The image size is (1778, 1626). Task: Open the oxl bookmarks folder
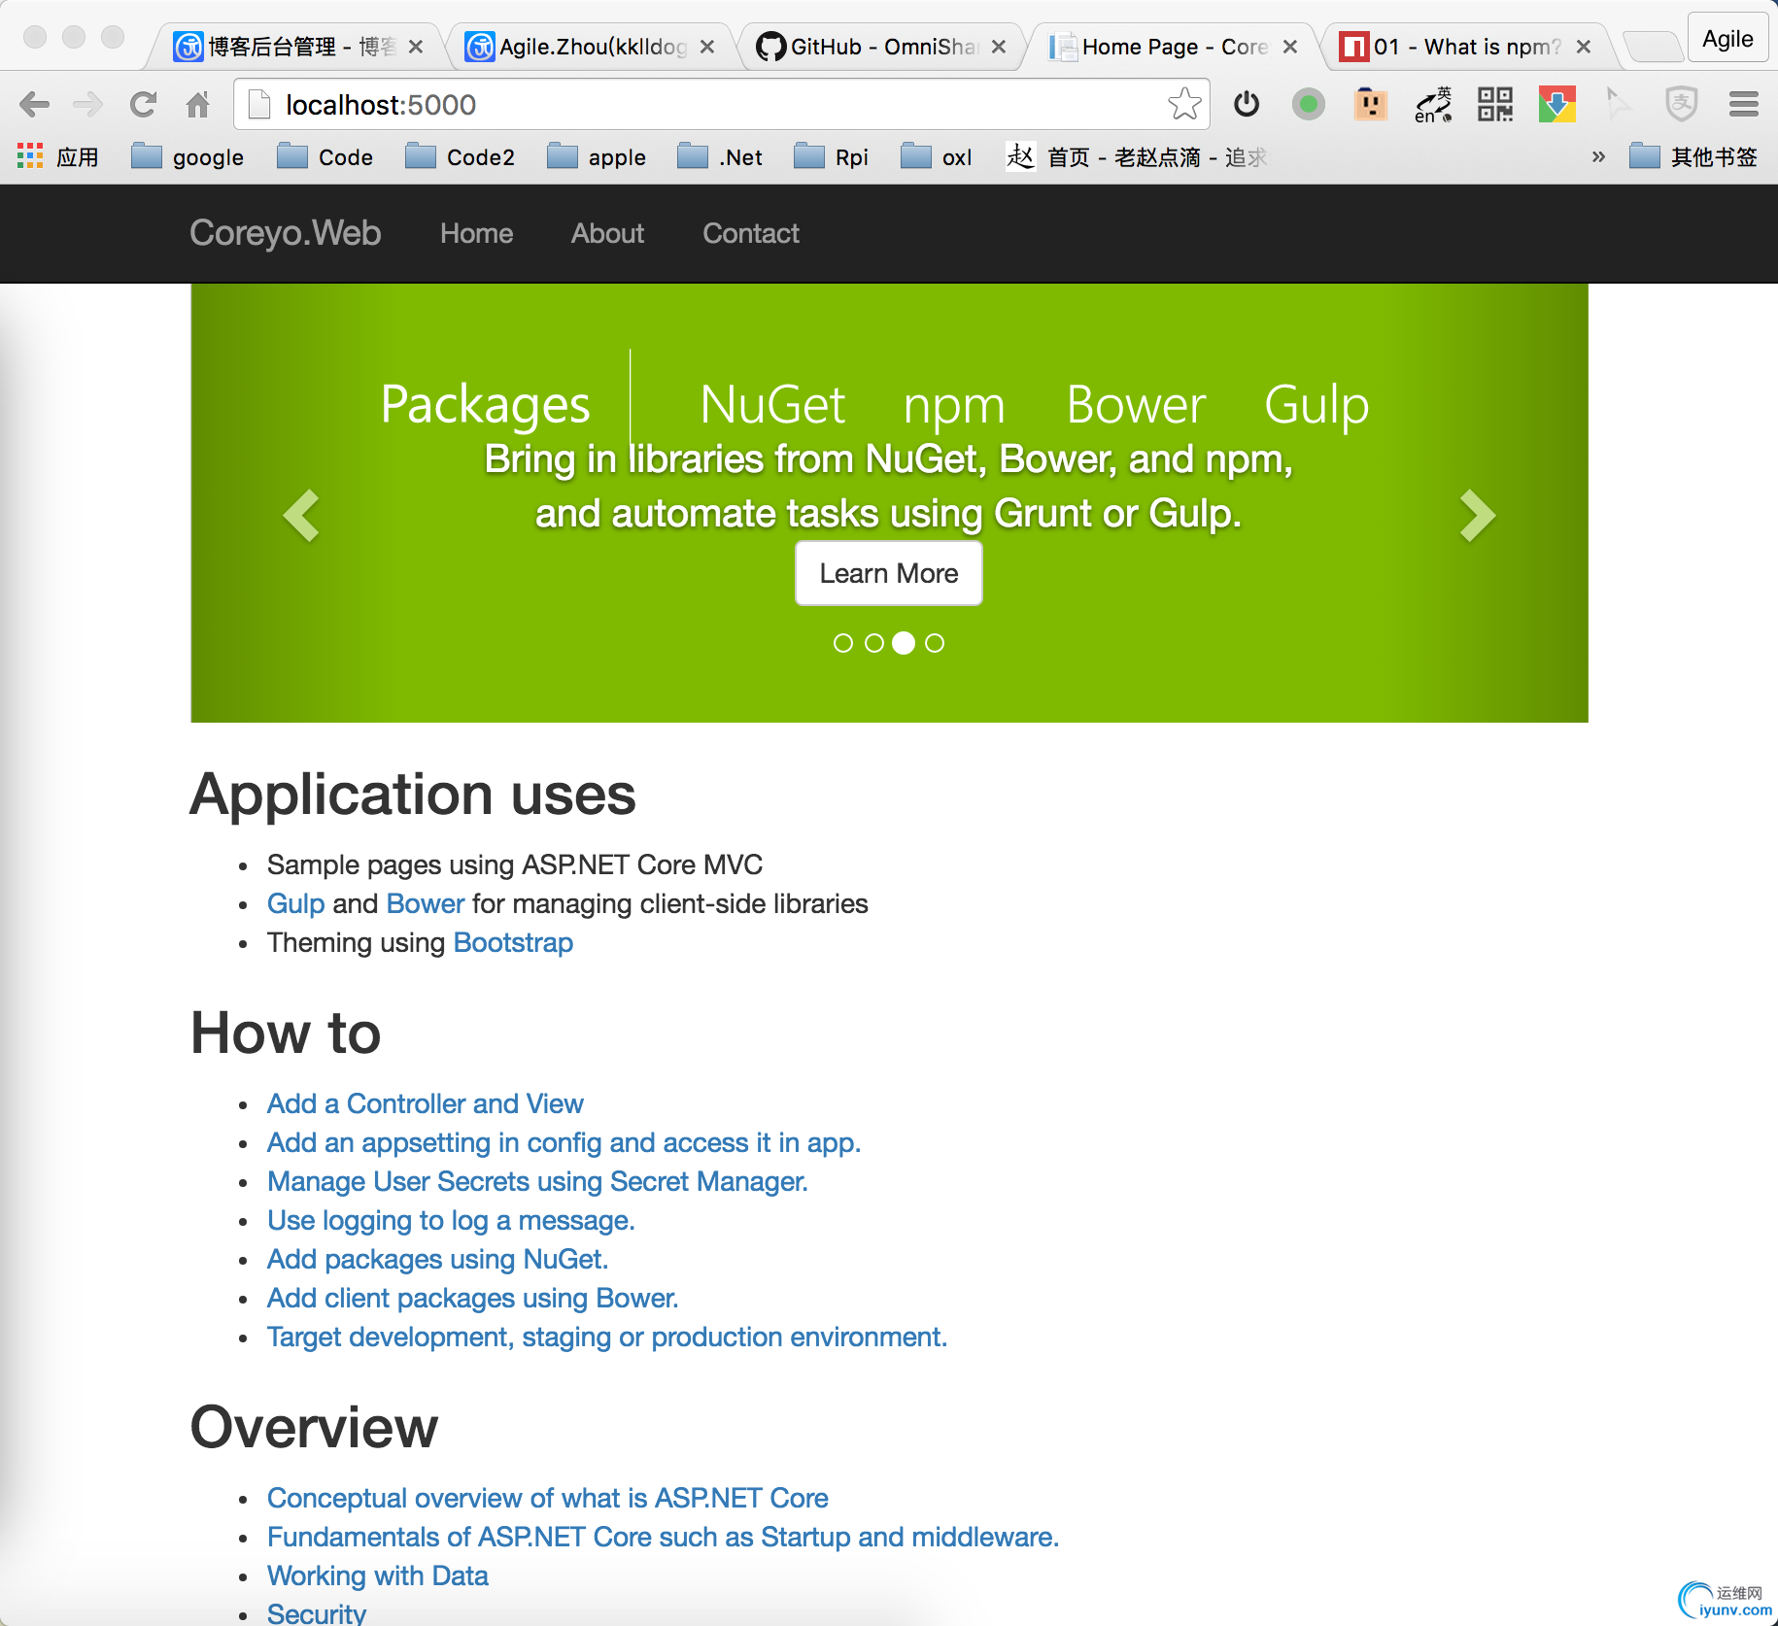click(937, 156)
